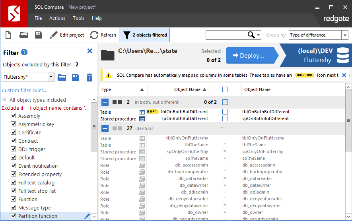Click the pencil edit icon on Partition function
The width and height of the screenshot is (352, 221).
[87, 216]
